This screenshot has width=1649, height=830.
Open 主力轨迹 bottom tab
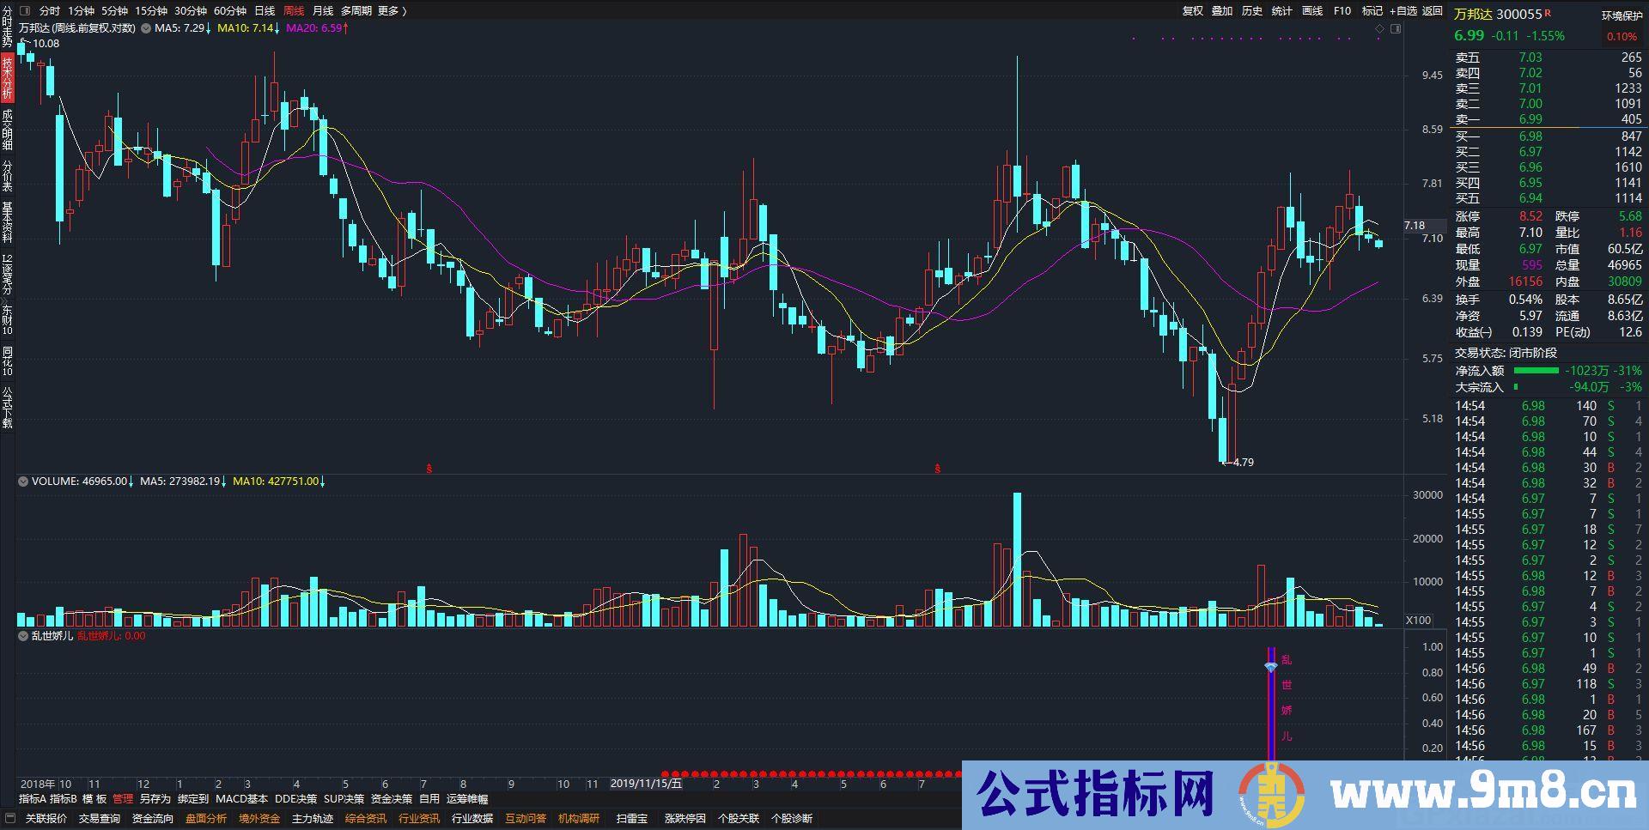(x=313, y=819)
